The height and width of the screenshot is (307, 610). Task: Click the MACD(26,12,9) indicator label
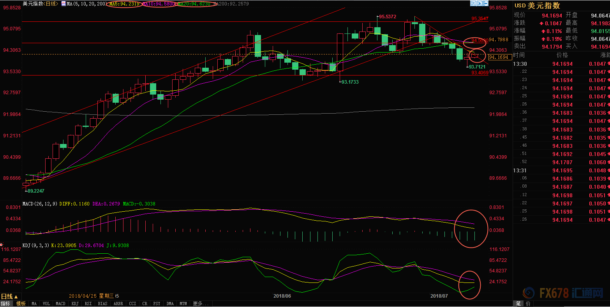pyautogui.click(x=40, y=204)
